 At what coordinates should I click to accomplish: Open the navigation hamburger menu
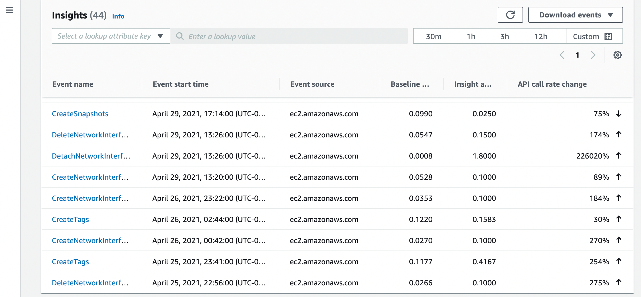[x=10, y=10]
